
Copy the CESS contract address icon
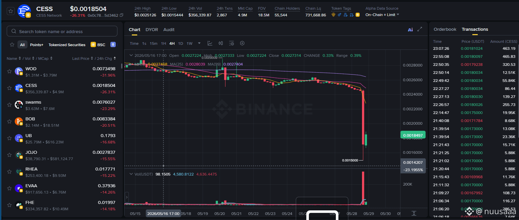click(x=121, y=15)
